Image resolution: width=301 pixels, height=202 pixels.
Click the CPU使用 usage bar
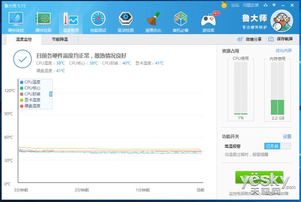[241, 88]
